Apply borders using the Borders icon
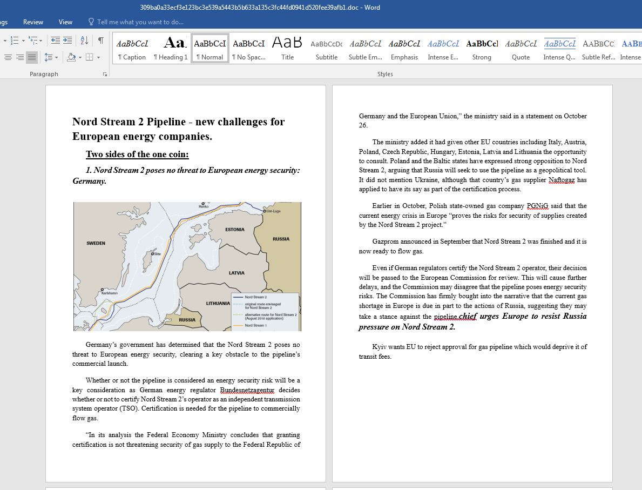 (x=89, y=57)
